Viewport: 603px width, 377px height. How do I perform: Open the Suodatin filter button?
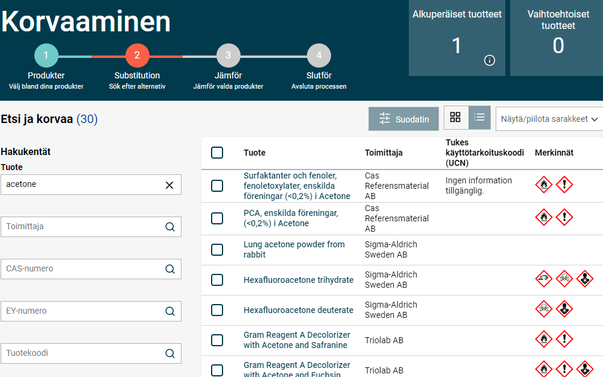point(403,119)
